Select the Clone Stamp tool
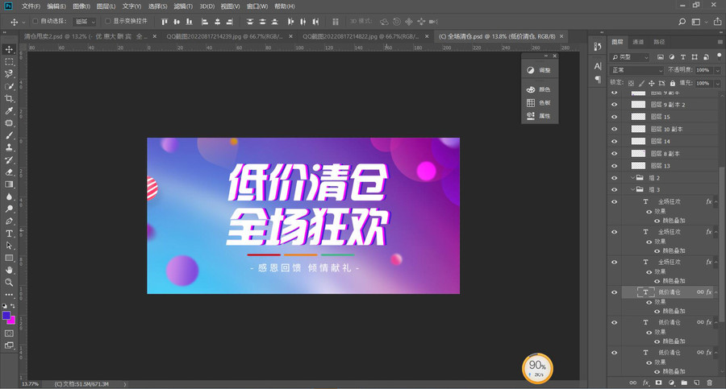This screenshot has width=726, height=389. click(9, 147)
